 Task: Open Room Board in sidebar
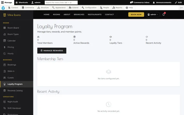17,28
